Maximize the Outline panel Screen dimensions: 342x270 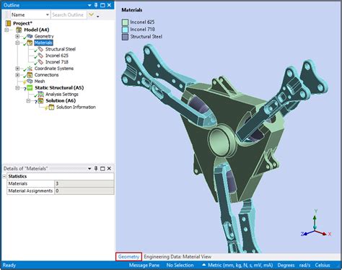click(x=102, y=5)
